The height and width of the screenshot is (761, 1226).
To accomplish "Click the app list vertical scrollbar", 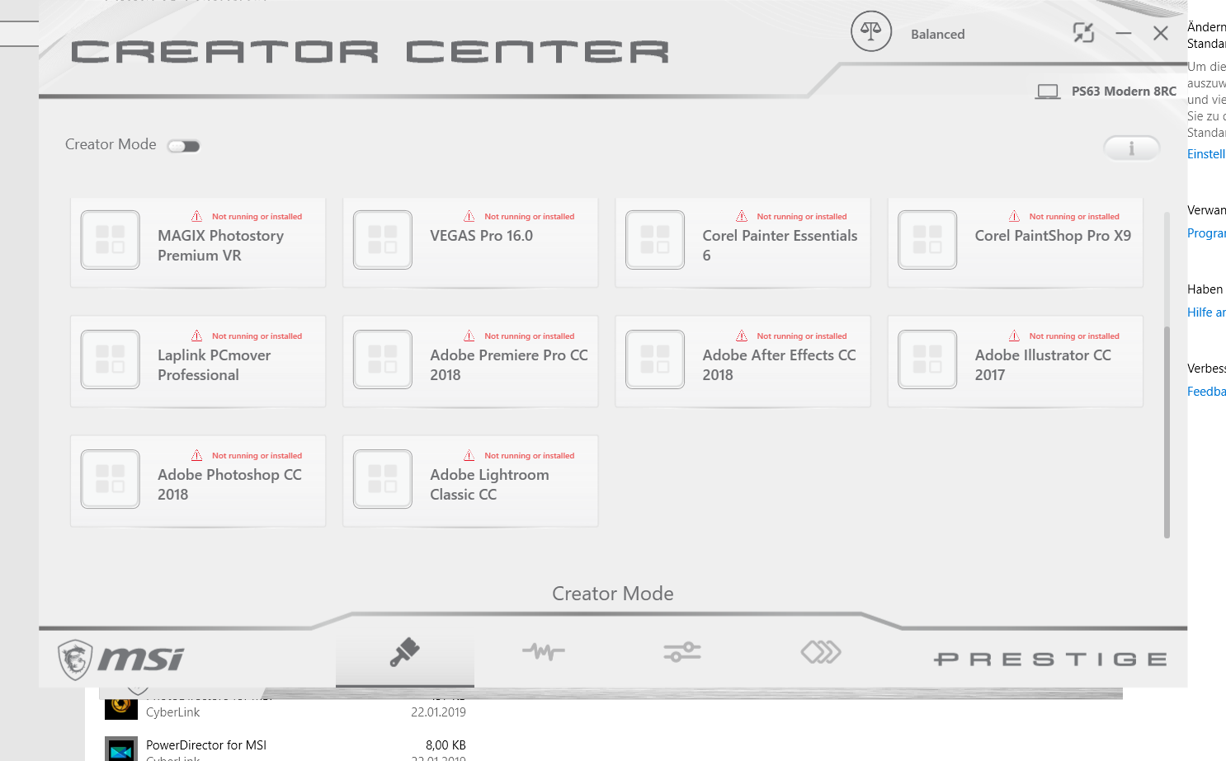I will (1167, 432).
